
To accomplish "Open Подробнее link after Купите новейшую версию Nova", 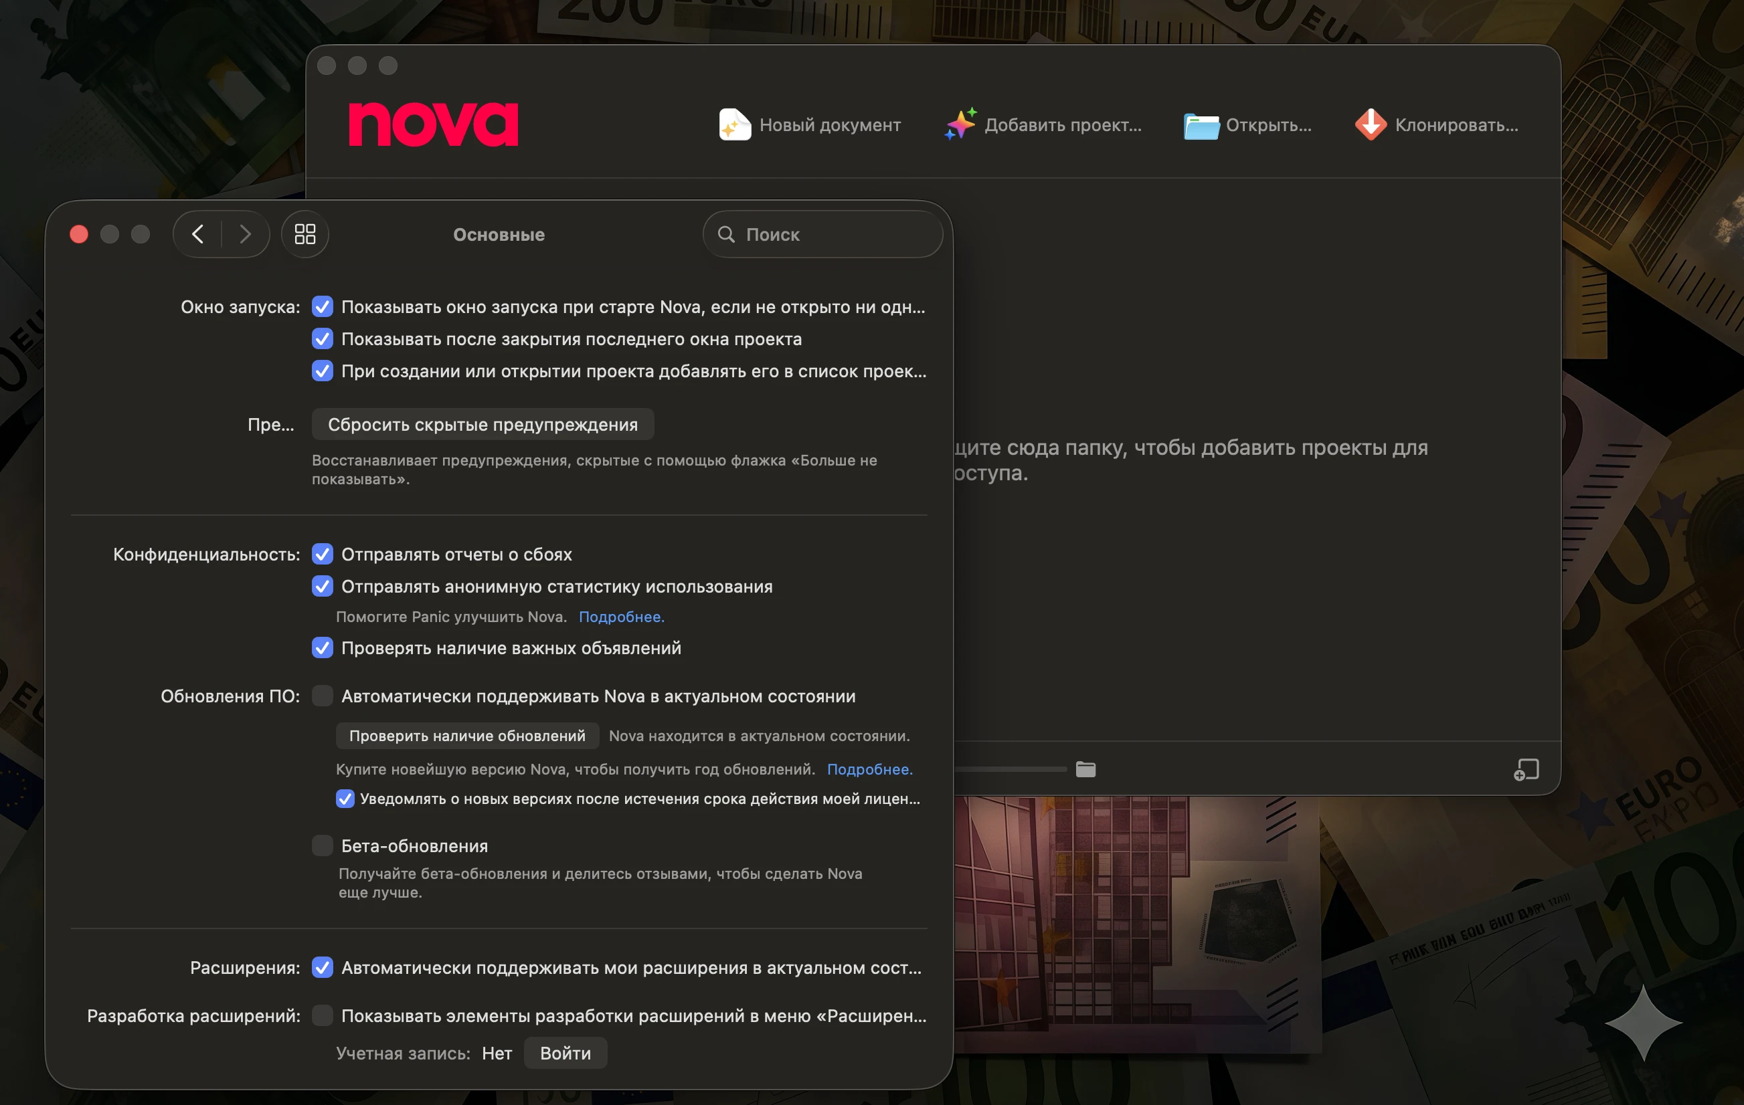I will pyautogui.click(x=870, y=769).
